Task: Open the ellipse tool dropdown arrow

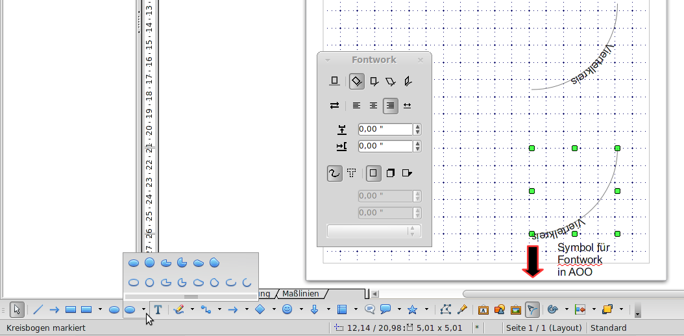Action: pos(144,310)
